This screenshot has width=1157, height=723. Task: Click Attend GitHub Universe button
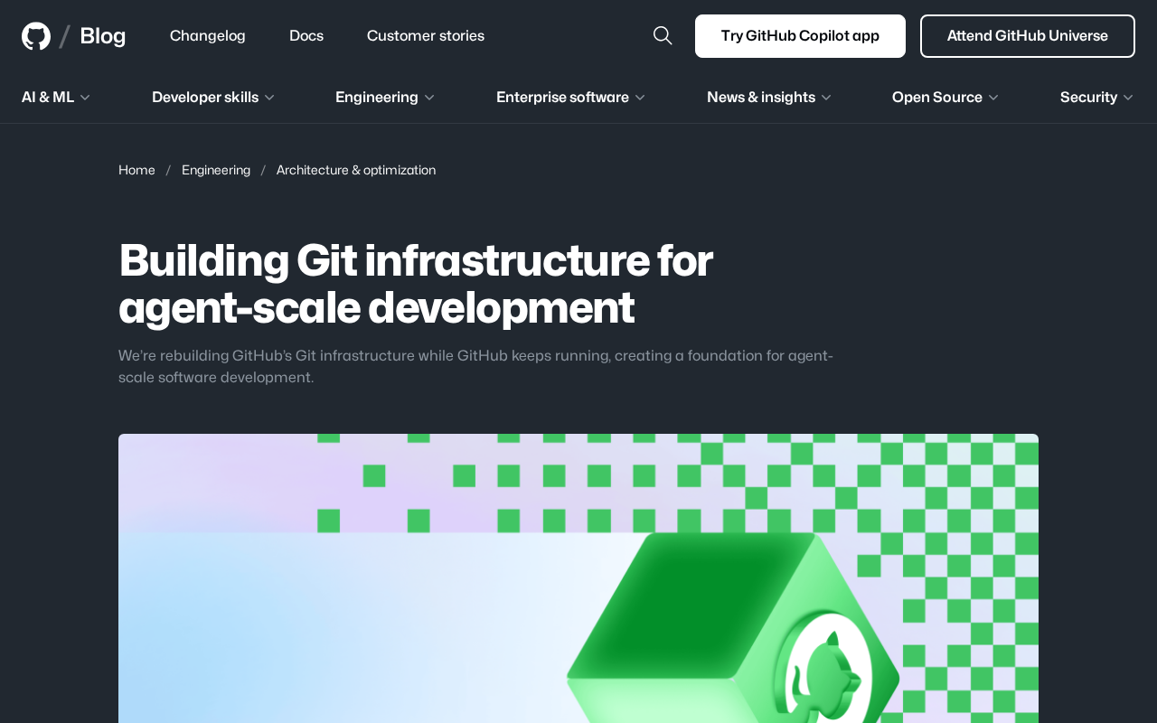coord(1028,36)
